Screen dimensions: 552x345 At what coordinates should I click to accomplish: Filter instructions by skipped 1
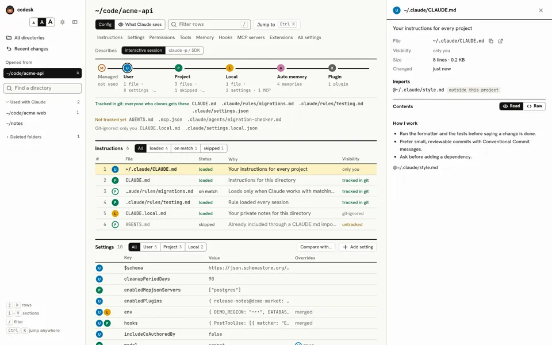click(214, 148)
